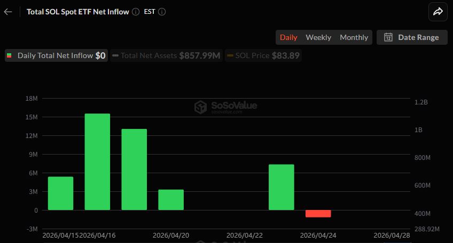Image resolution: width=453 pixels, height=243 pixels.
Task: Click the shortest green bar for 2026/04/20
Action: 171,200
